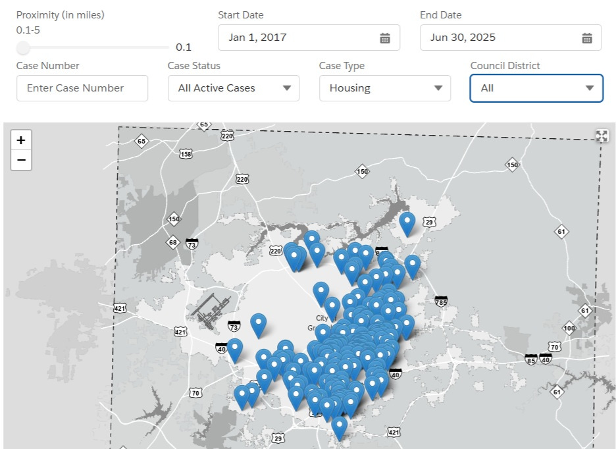Click the Route 100 highway shield
The width and height of the screenshot is (616, 449).
(x=569, y=328)
